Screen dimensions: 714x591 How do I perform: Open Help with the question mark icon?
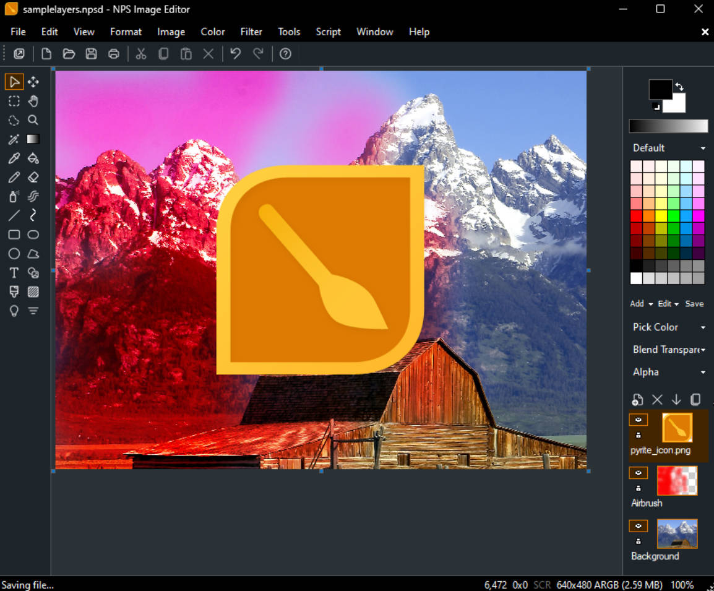[285, 54]
